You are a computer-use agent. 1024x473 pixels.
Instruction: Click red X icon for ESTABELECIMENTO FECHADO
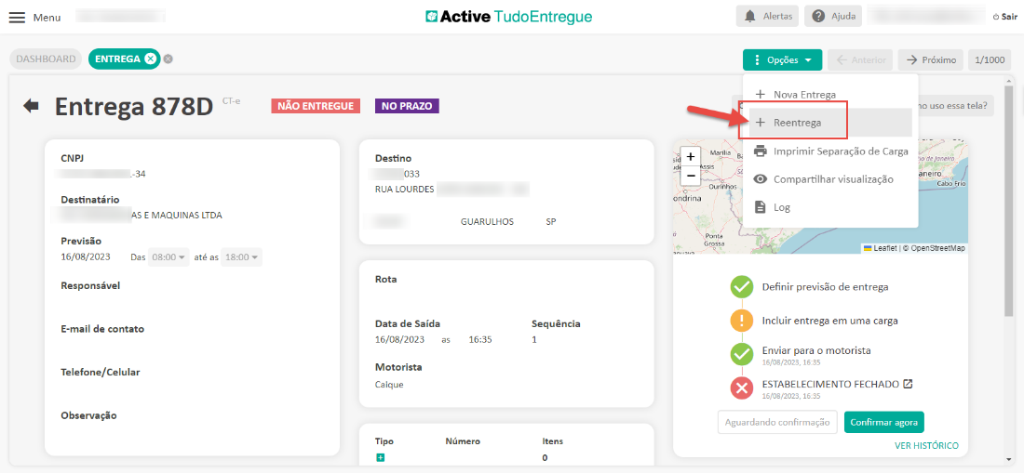[741, 388]
